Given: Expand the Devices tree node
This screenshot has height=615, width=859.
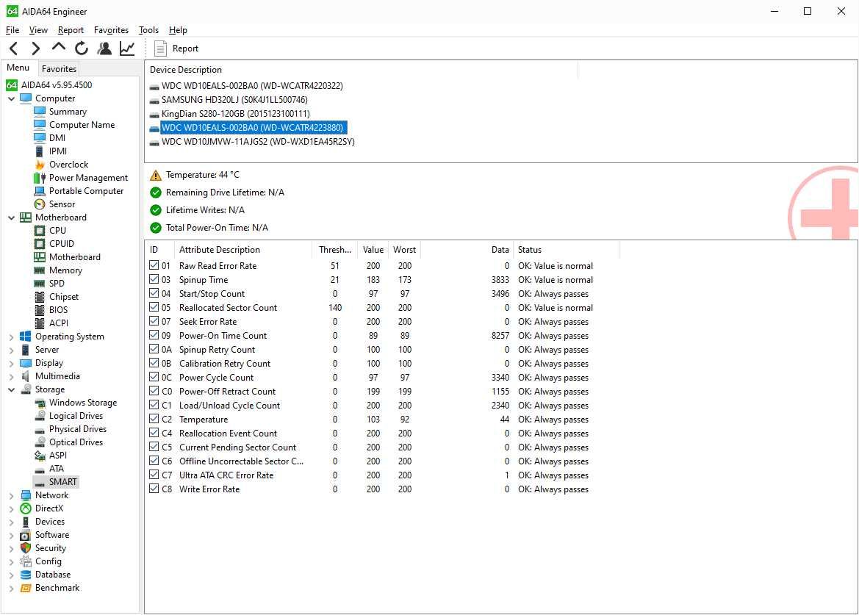Looking at the screenshot, I should tap(12, 522).
